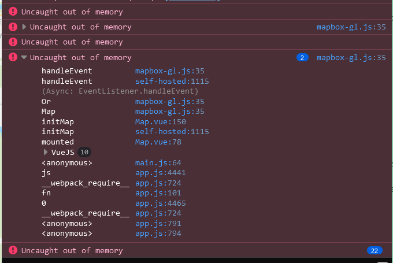The height and width of the screenshot is (263, 393).
Task: Click the repeat count badge 22
Action: tap(375, 251)
